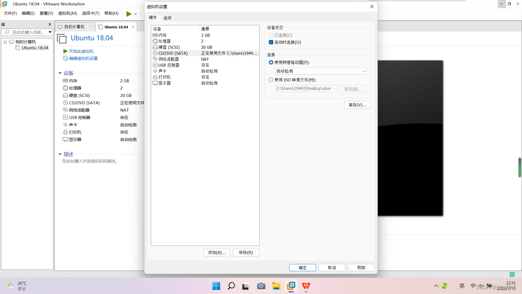Open the library search box dropdown arrow
The image size is (522, 294).
pos(50,32)
